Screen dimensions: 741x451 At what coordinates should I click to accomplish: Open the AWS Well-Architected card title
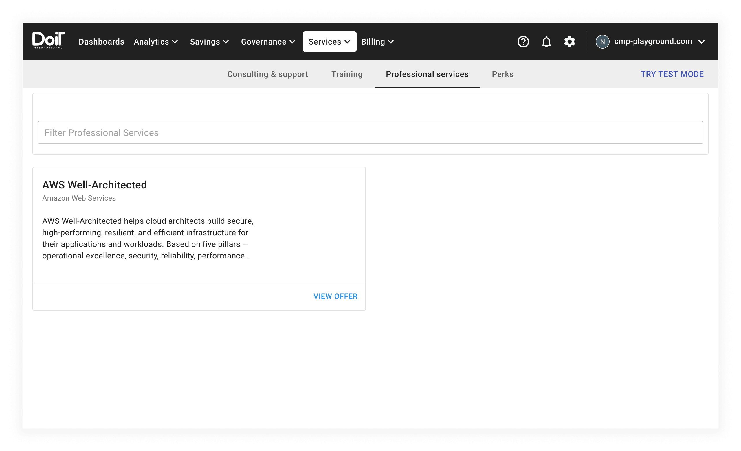point(94,185)
